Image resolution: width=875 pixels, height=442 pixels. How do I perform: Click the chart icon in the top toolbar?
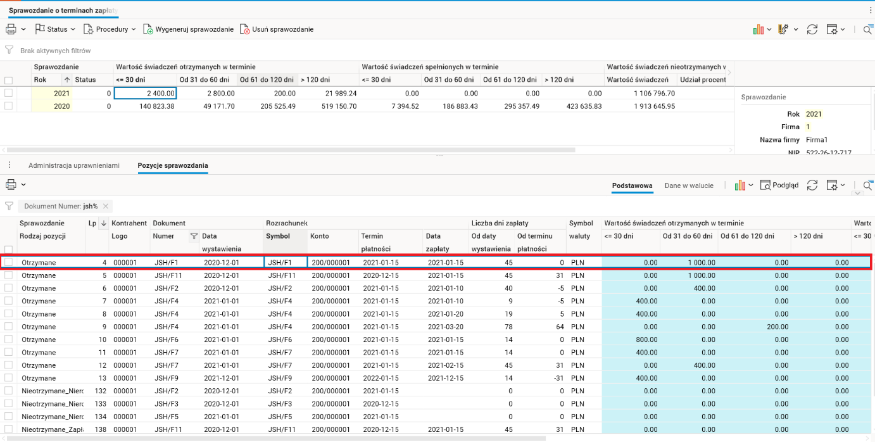tap(759, 29)
